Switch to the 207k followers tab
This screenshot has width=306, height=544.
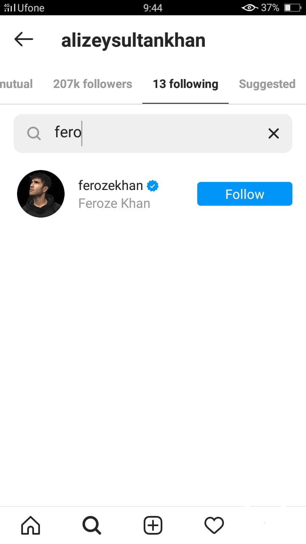pyautogui.click(x=93, y=84)
